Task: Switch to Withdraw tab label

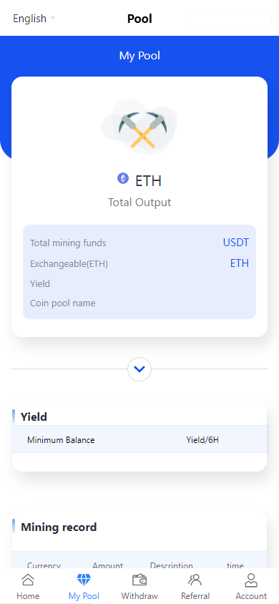Action: (x=139, y=596)
